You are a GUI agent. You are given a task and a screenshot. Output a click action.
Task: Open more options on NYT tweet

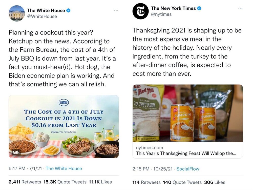click(240, 8)
